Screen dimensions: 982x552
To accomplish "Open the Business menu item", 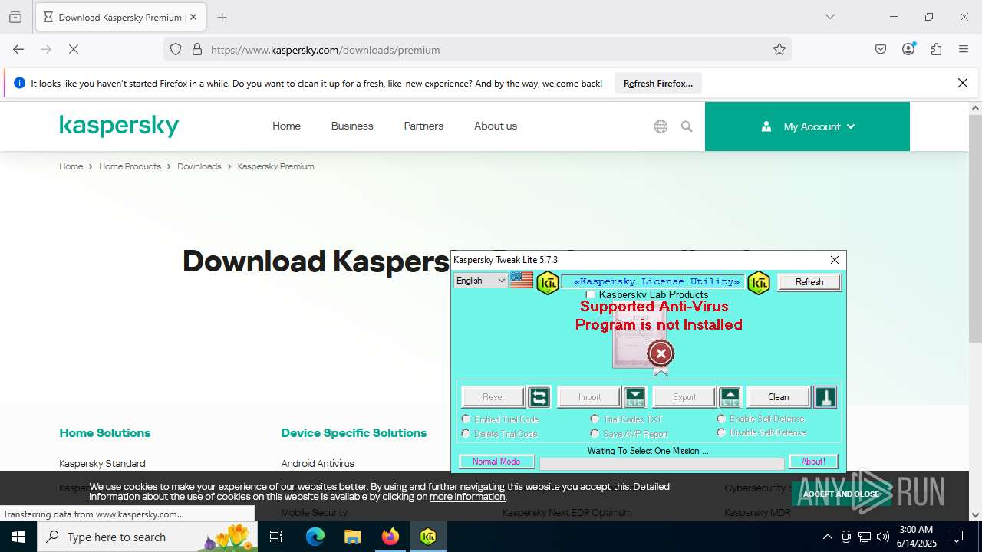I will coord(352,126).
